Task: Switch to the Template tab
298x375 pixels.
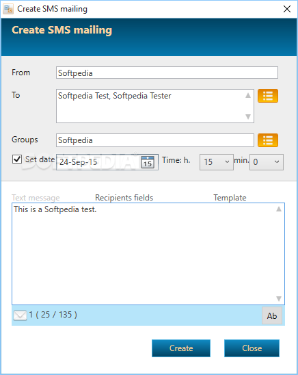Action: pos(230,198)
